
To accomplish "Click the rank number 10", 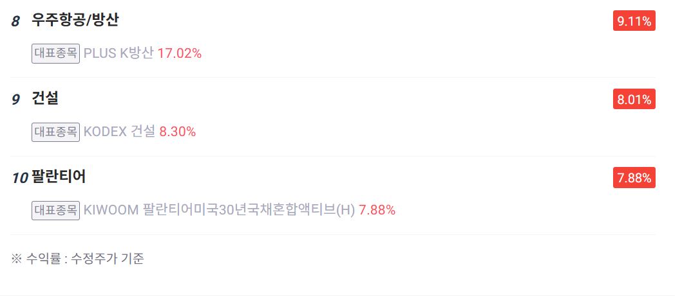I will (x=20, y=178).
